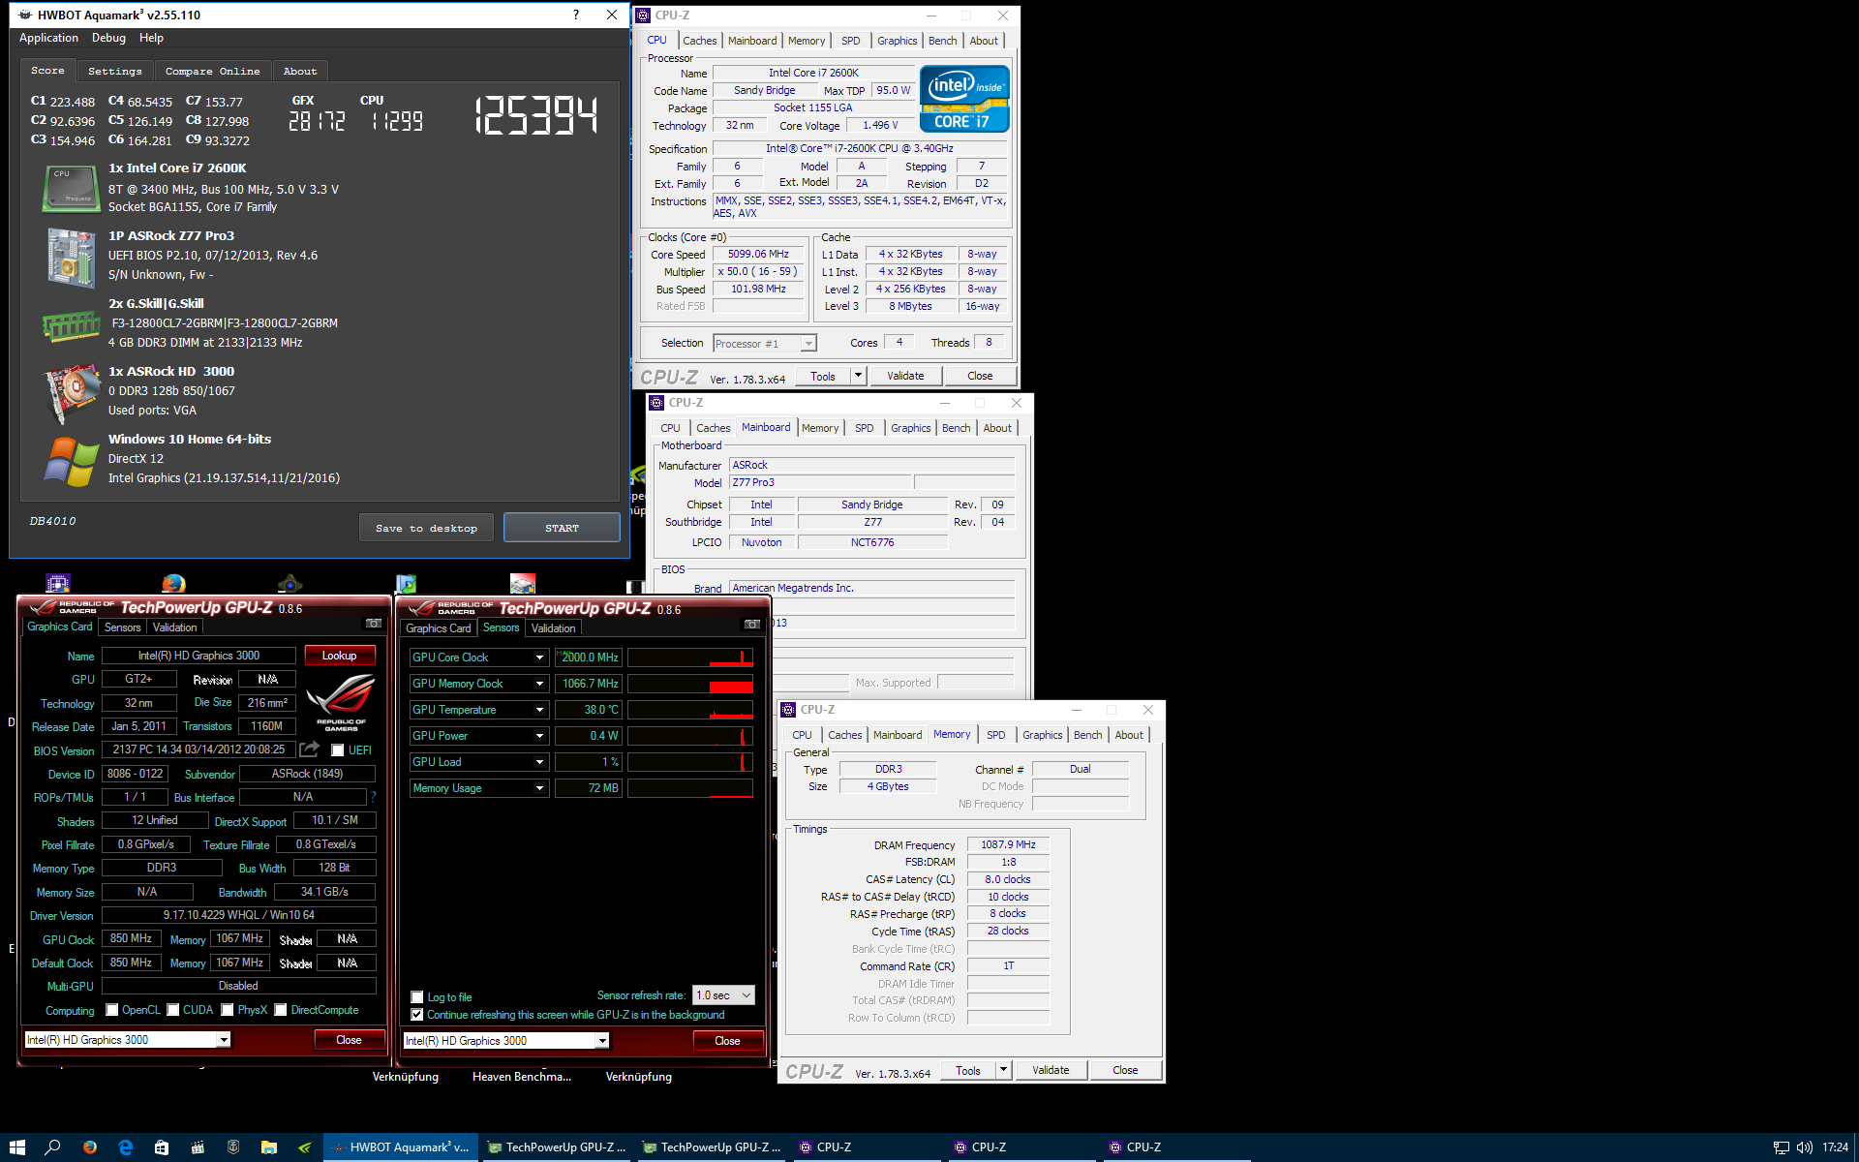Screen dimensions: 1859x1162
Task: Click Close button in GPU-Z Sensors window
Action: [x=727, y=1041]
